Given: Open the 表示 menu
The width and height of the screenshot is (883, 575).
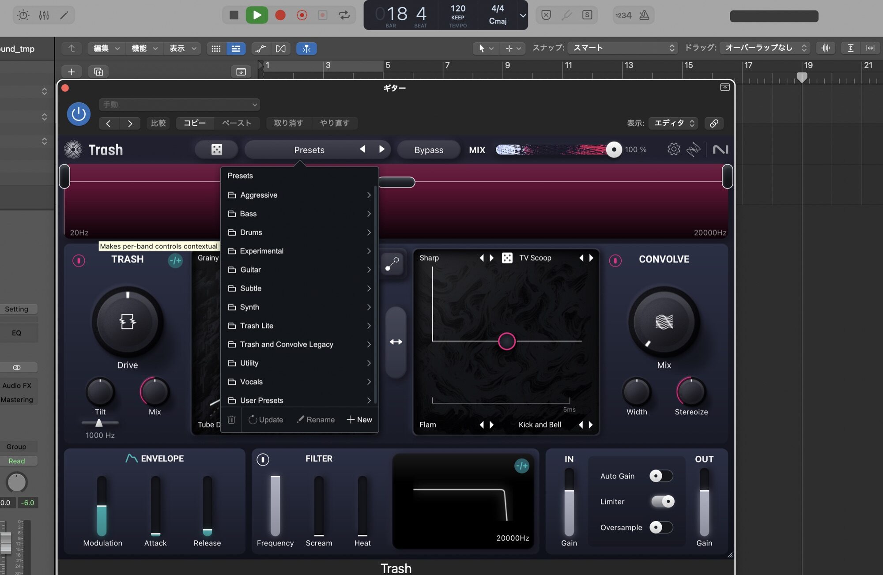Looking at the screenshot, I should click(182, 49).
